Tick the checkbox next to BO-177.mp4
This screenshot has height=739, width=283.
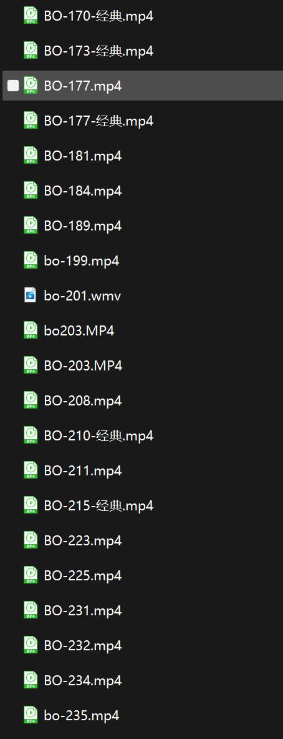click(14, 86)
